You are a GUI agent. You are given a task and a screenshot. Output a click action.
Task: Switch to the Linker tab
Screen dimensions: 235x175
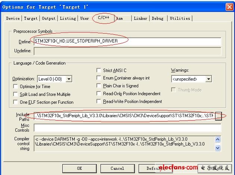[x=140, y=18]
